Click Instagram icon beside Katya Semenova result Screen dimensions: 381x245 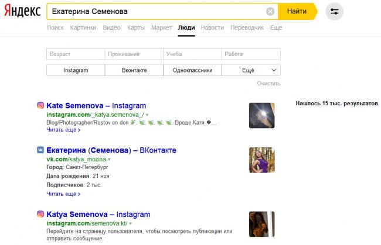[x=40, y=215]
